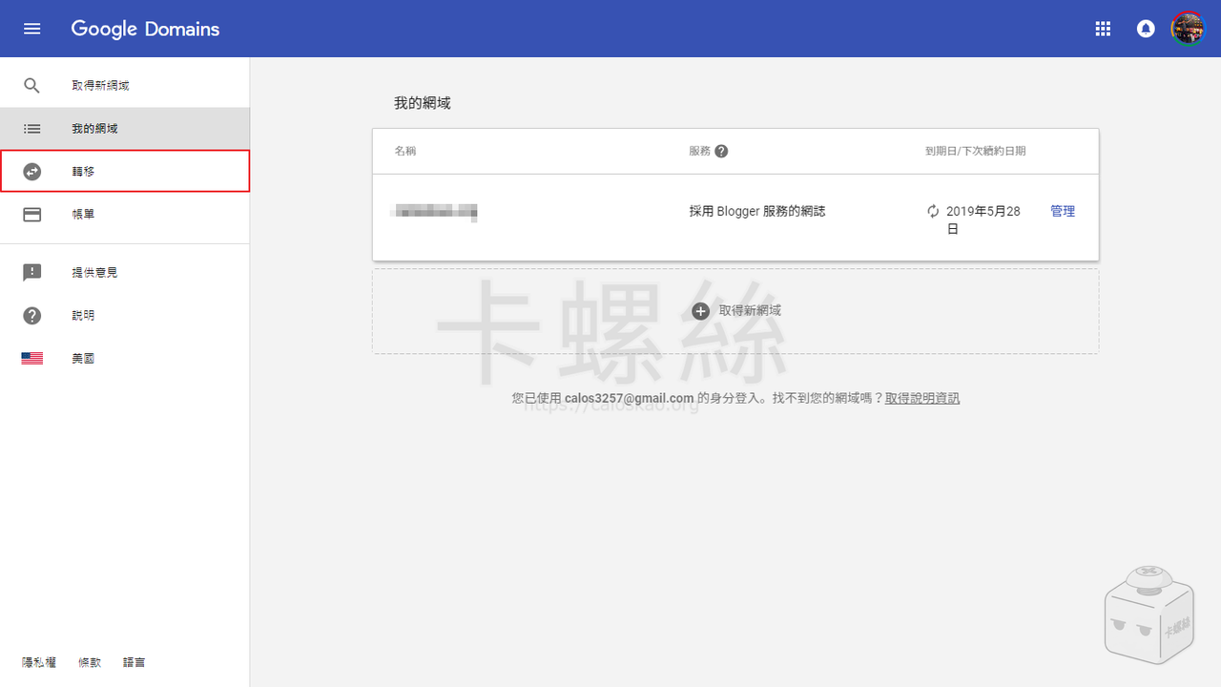Open the 隱私權 privacy link
Viewport: 1221px width, 687px height.
39,662
